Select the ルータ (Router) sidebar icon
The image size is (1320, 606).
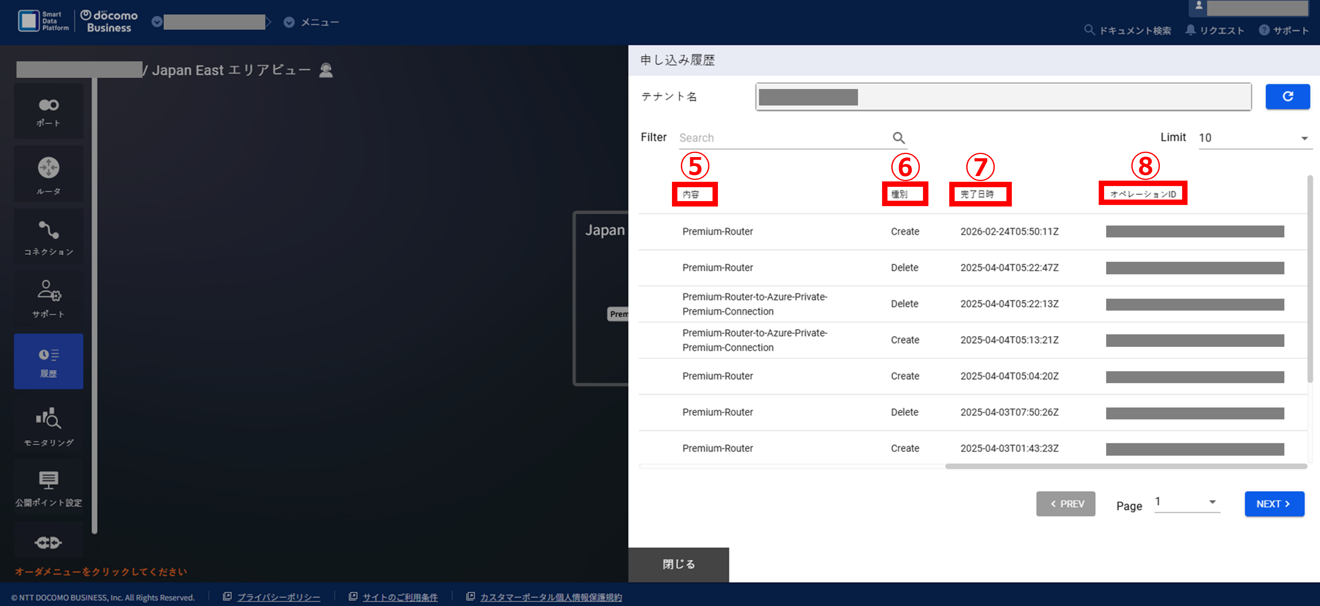[49, 174]
